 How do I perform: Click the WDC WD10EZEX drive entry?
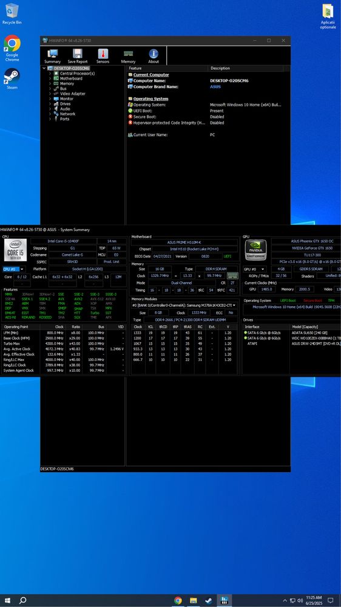point(316,338)
